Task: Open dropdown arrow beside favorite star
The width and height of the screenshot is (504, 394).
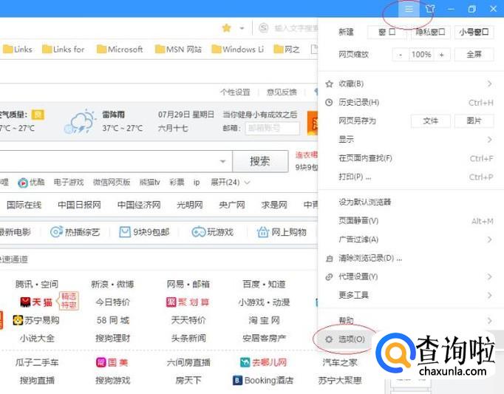Action: point(242,28)
